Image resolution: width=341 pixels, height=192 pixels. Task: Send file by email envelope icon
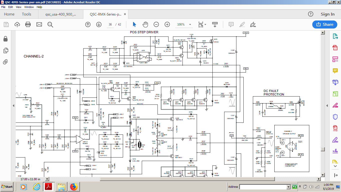tap(39, 24)
